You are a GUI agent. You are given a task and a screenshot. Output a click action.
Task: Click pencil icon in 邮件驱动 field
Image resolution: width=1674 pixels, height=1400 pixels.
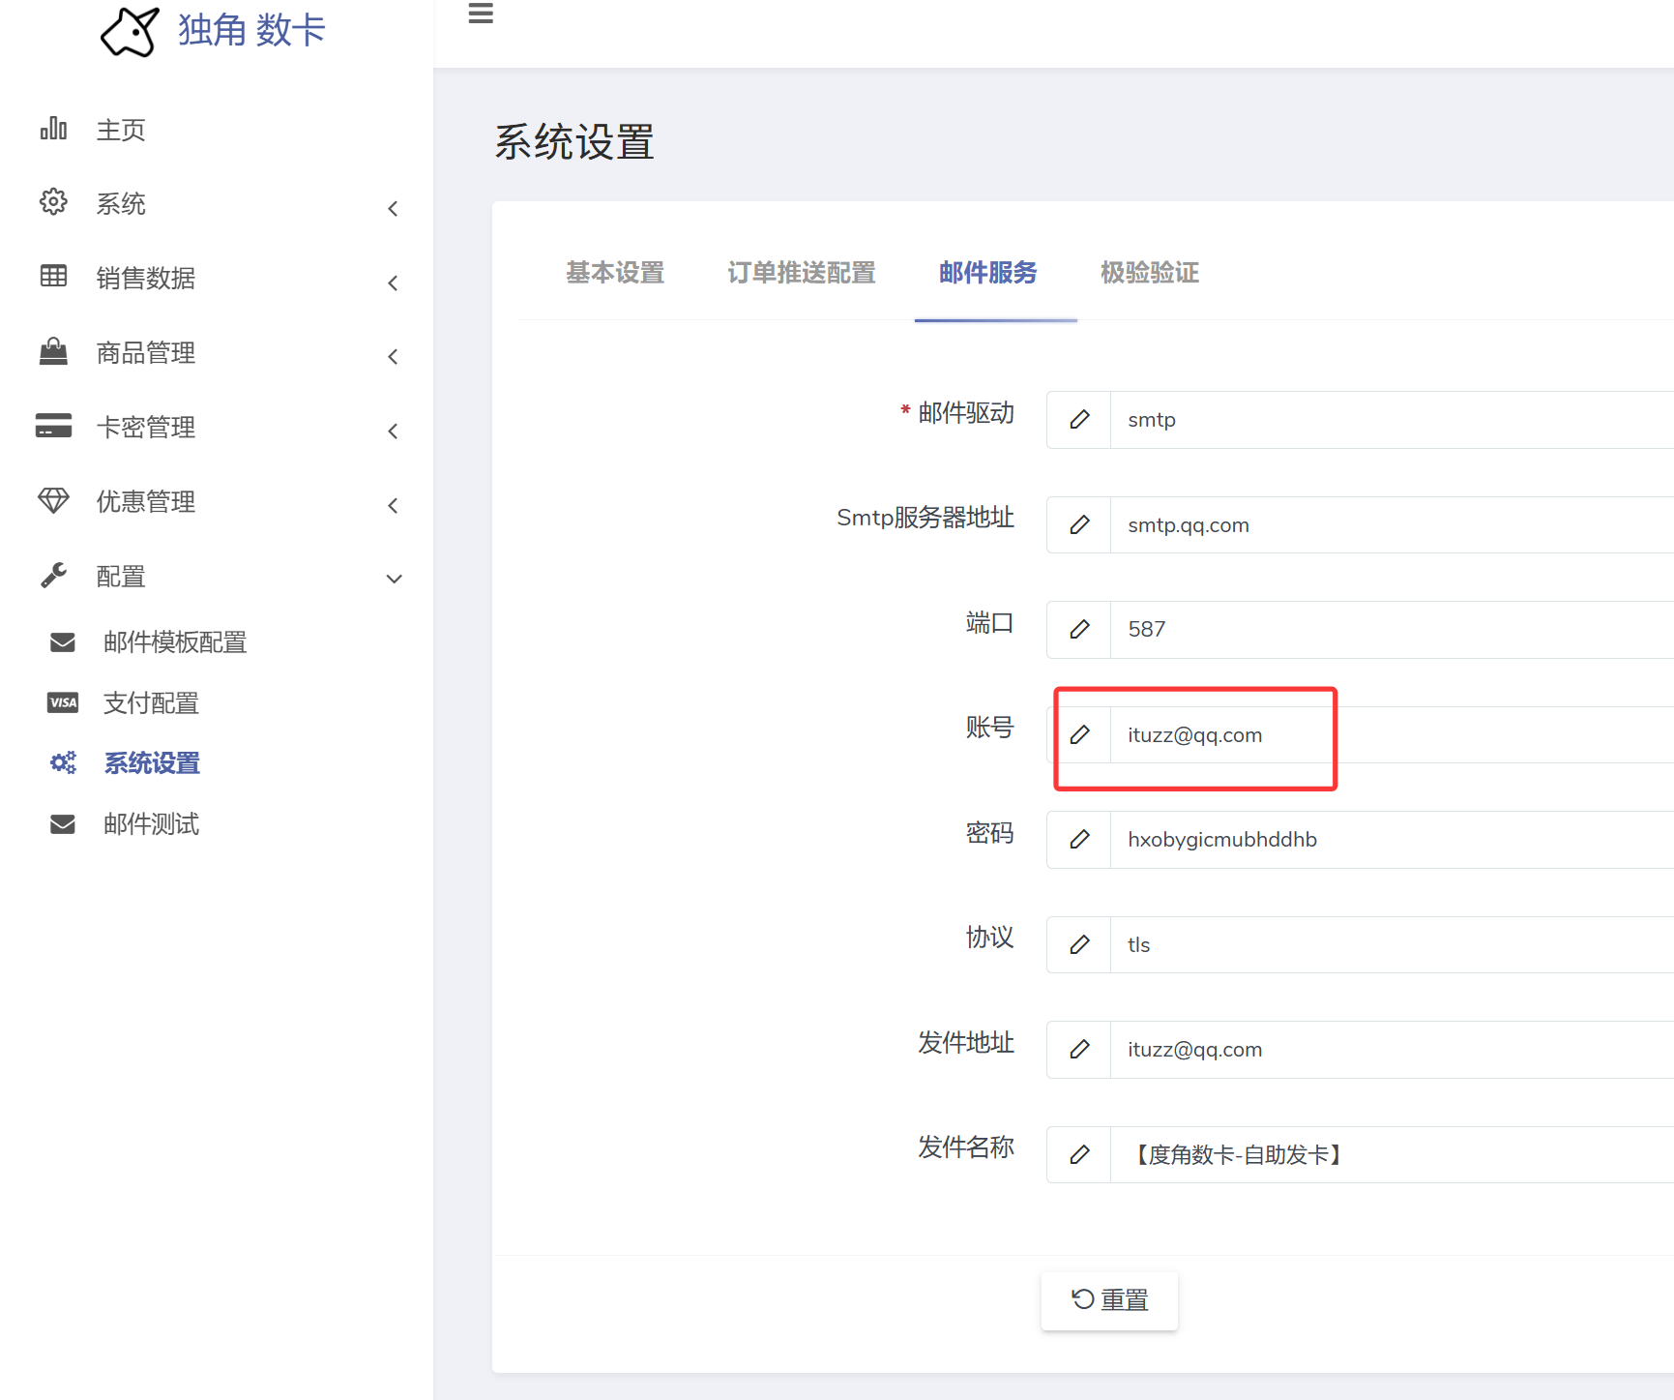tap(1079, 420)
